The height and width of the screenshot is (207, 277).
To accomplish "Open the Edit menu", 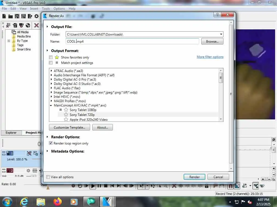I will point(13,8).
